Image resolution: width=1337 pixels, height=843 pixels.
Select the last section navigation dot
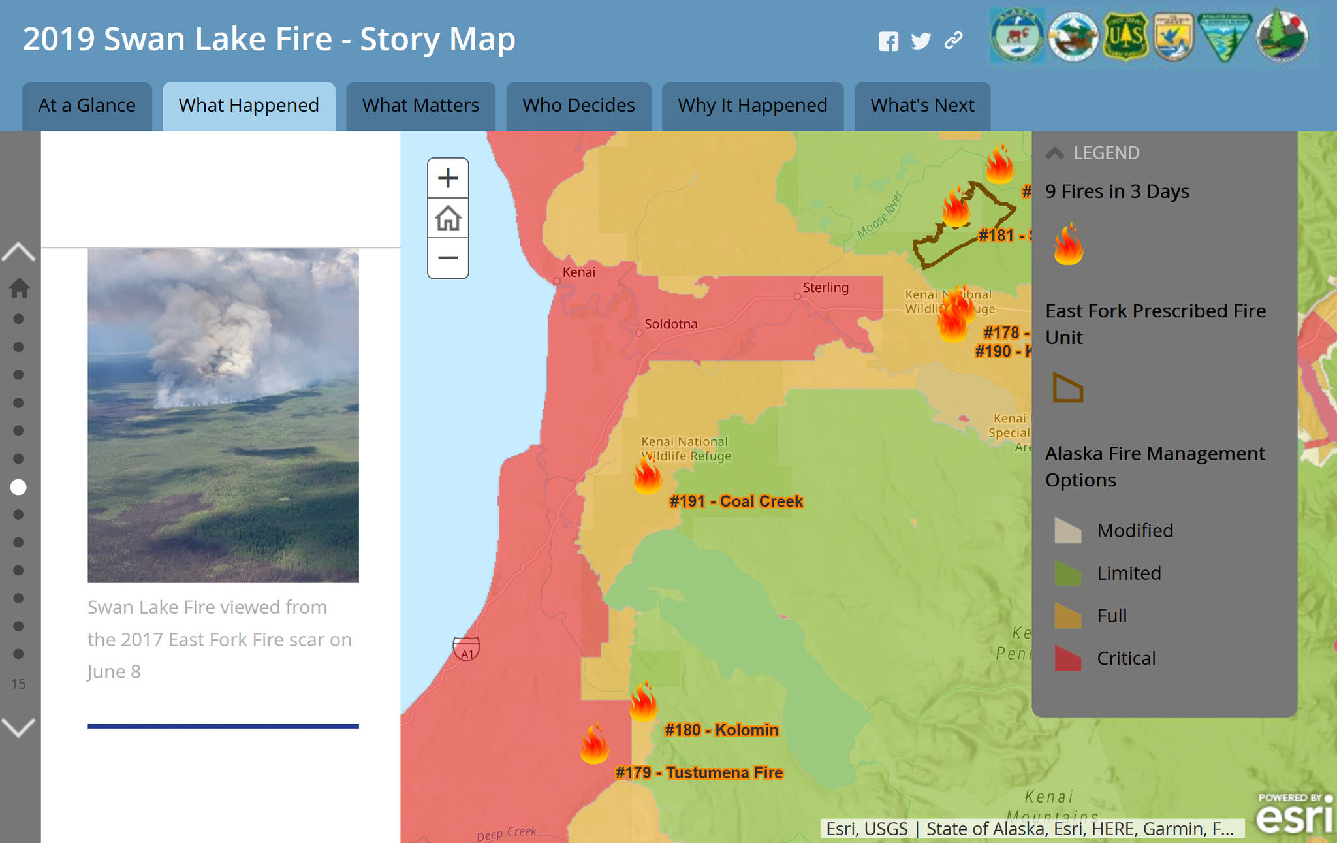[18, 654]
